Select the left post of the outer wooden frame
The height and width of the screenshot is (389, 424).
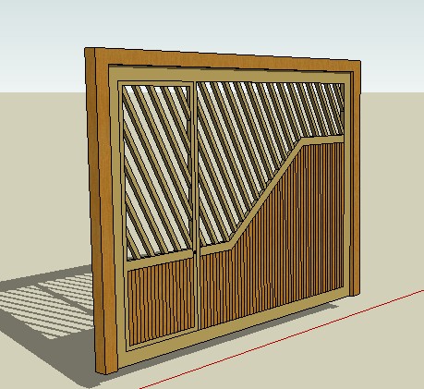[x=101, y=213]
